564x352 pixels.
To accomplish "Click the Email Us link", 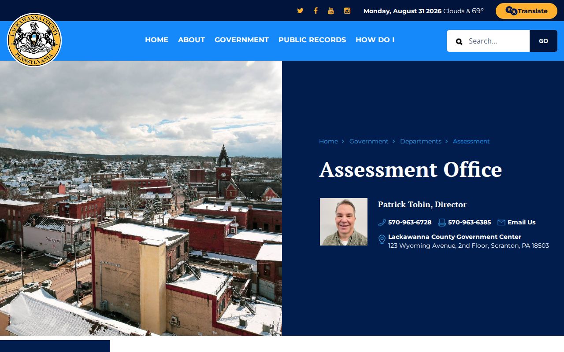I will (x=521, y=223).
